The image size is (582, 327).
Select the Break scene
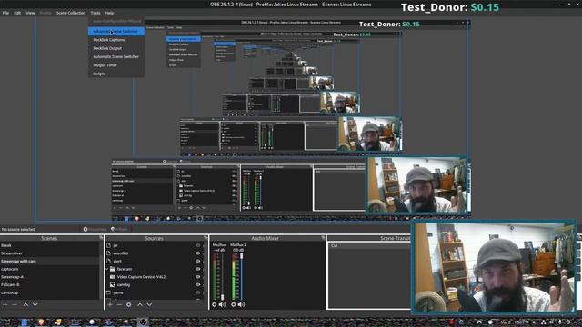[50, 245]
